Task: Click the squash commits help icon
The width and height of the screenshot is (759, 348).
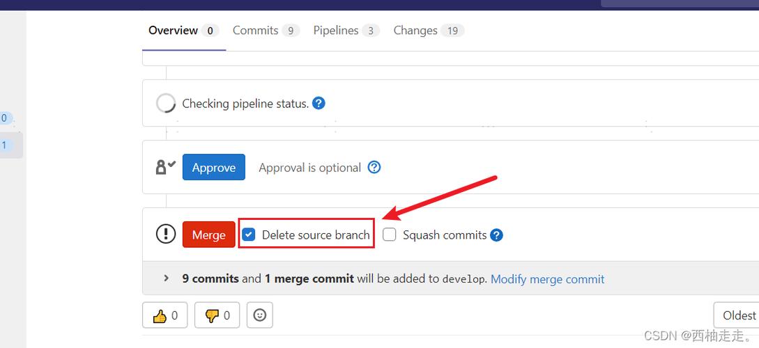Action: (x=496, y=235)
